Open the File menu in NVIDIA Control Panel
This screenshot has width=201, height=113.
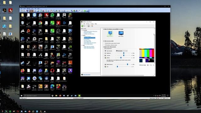pos(82,24)
